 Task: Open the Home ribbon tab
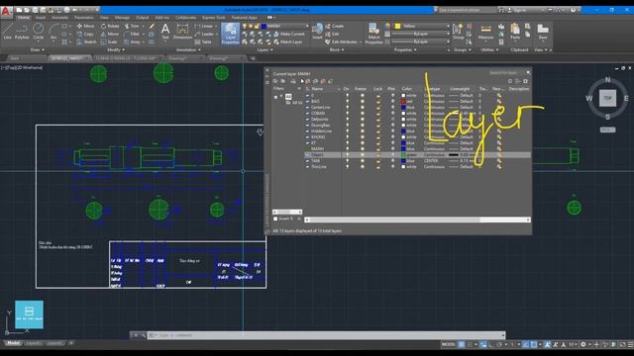click(23, 18)
